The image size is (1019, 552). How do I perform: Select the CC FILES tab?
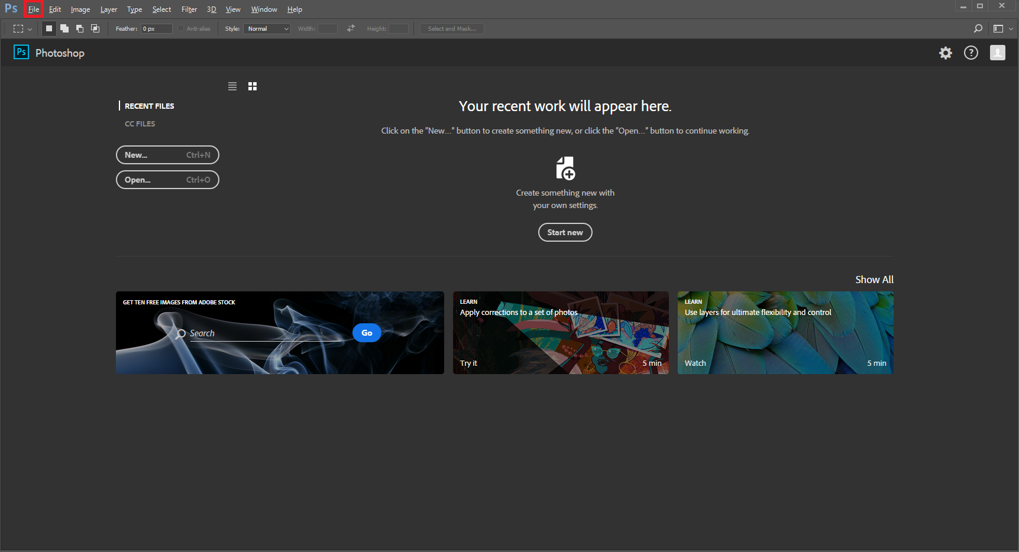click(x=140, y=124)
